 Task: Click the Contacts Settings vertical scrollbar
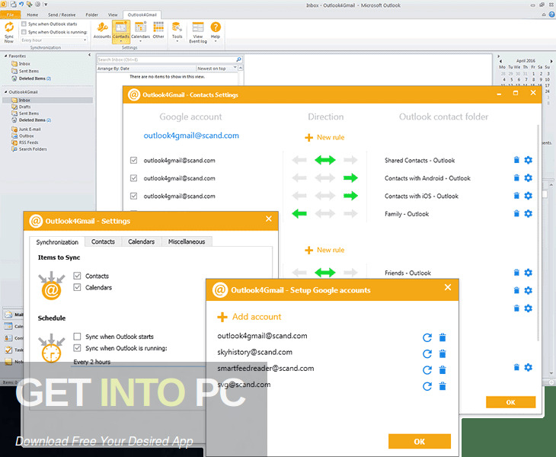(538, 232)
